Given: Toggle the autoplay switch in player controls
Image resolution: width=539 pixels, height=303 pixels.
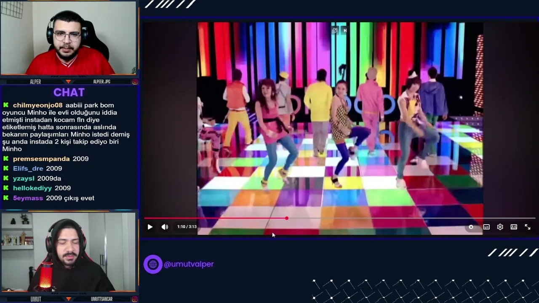Looking at the screenshot, I should tap(471, 227).
